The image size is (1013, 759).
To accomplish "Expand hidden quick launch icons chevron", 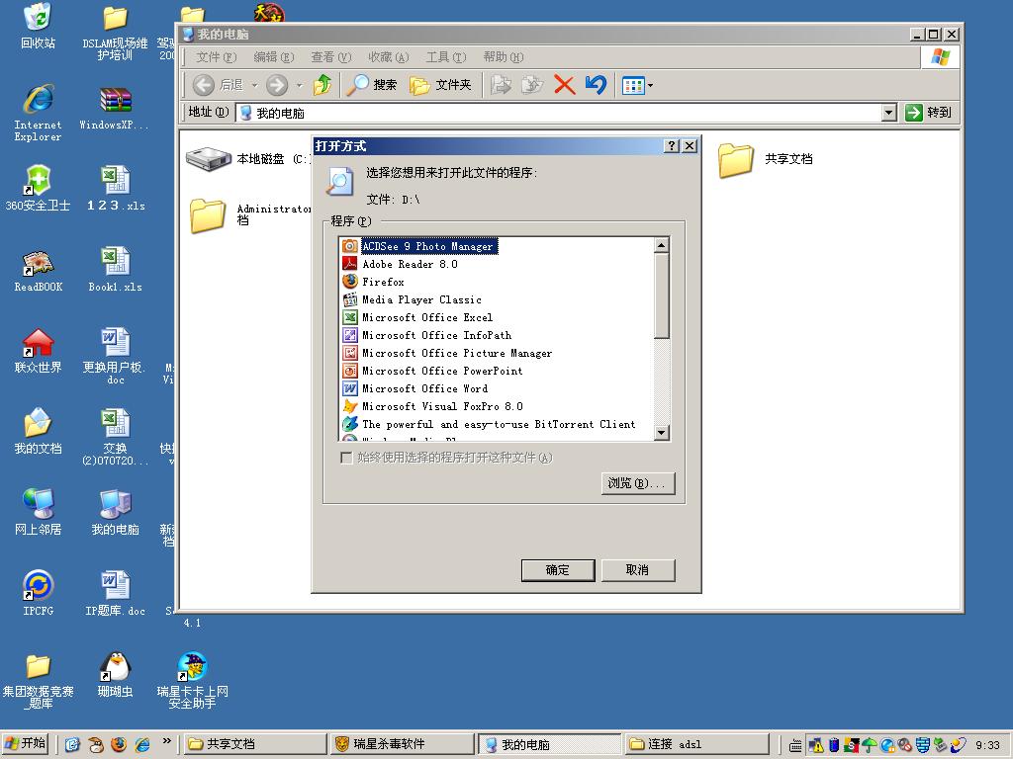I will (166, 740).
